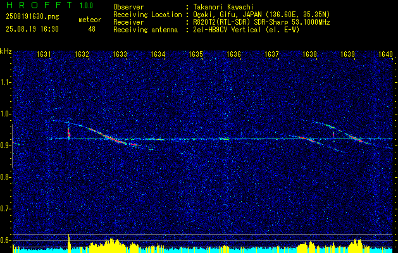Click the 1637 time marker
Screen dimensions: 398x253
(x=271, y=54)
